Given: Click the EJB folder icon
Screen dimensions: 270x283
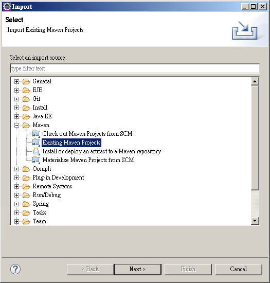Looking at the screenshot, I should (26, 90).
